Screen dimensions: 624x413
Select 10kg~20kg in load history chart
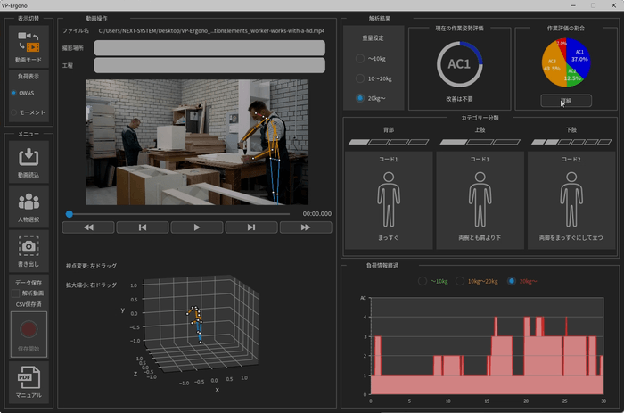pyautogui.click(x=460, y=281)
